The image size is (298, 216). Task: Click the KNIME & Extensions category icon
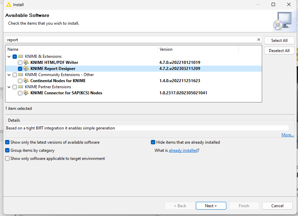click(x=21, y=56)
